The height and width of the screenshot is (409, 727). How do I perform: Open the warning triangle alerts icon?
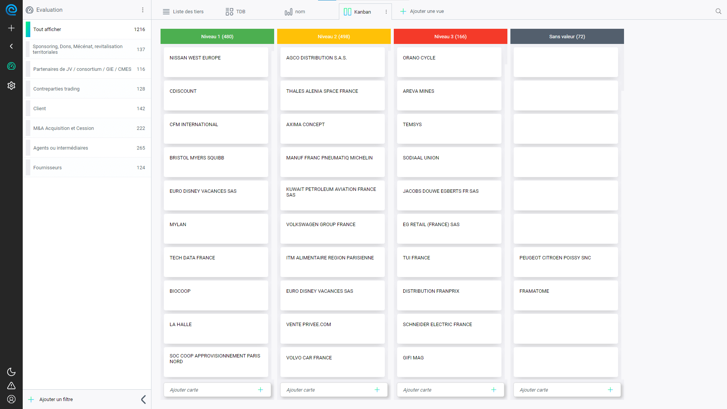[11, 386]
